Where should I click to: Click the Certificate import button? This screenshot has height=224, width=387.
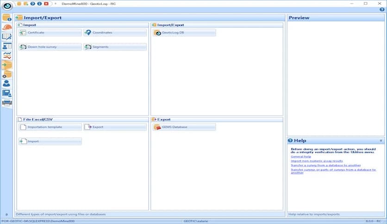[x=50, y=33]
